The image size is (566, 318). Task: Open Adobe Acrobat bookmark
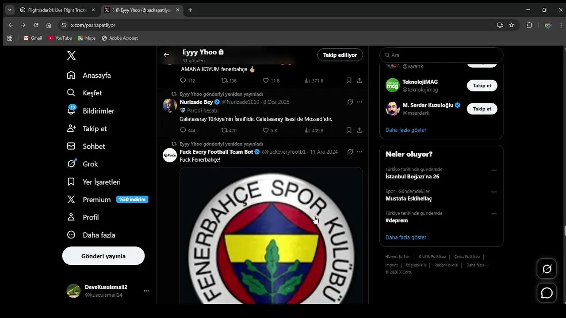click(120, 38)
